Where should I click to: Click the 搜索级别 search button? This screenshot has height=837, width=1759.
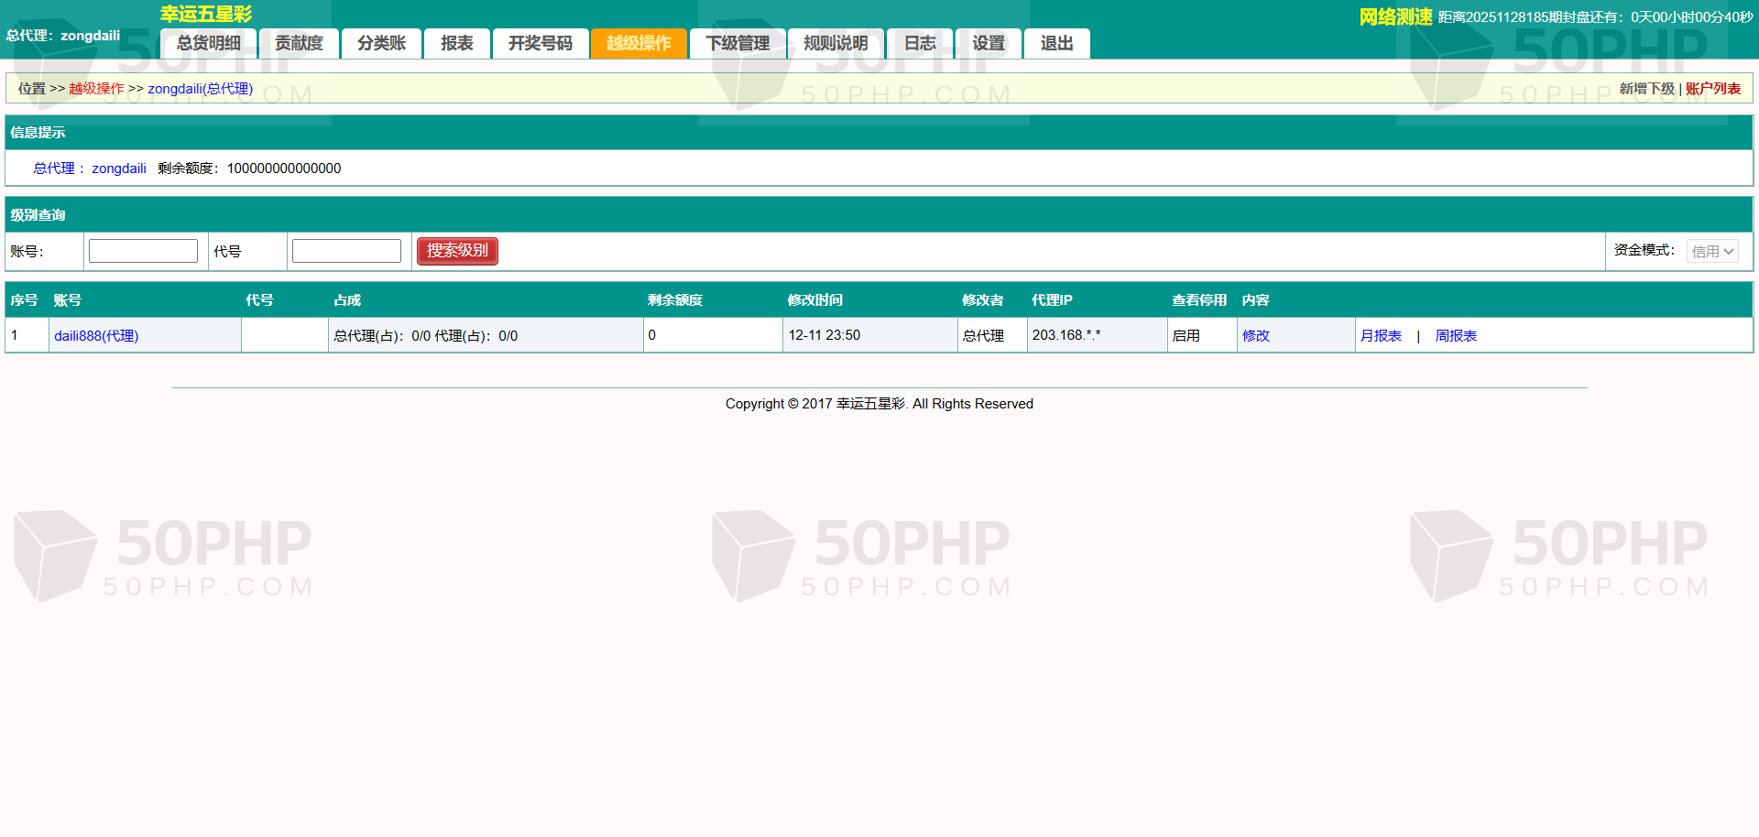(457, 251)
